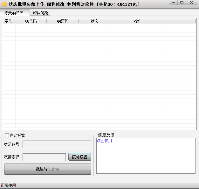Image resolution: width=199 pixels, height=189 pixels.
Task: Switch to the 登录QQ号码 tab
Action: point(14,13)
